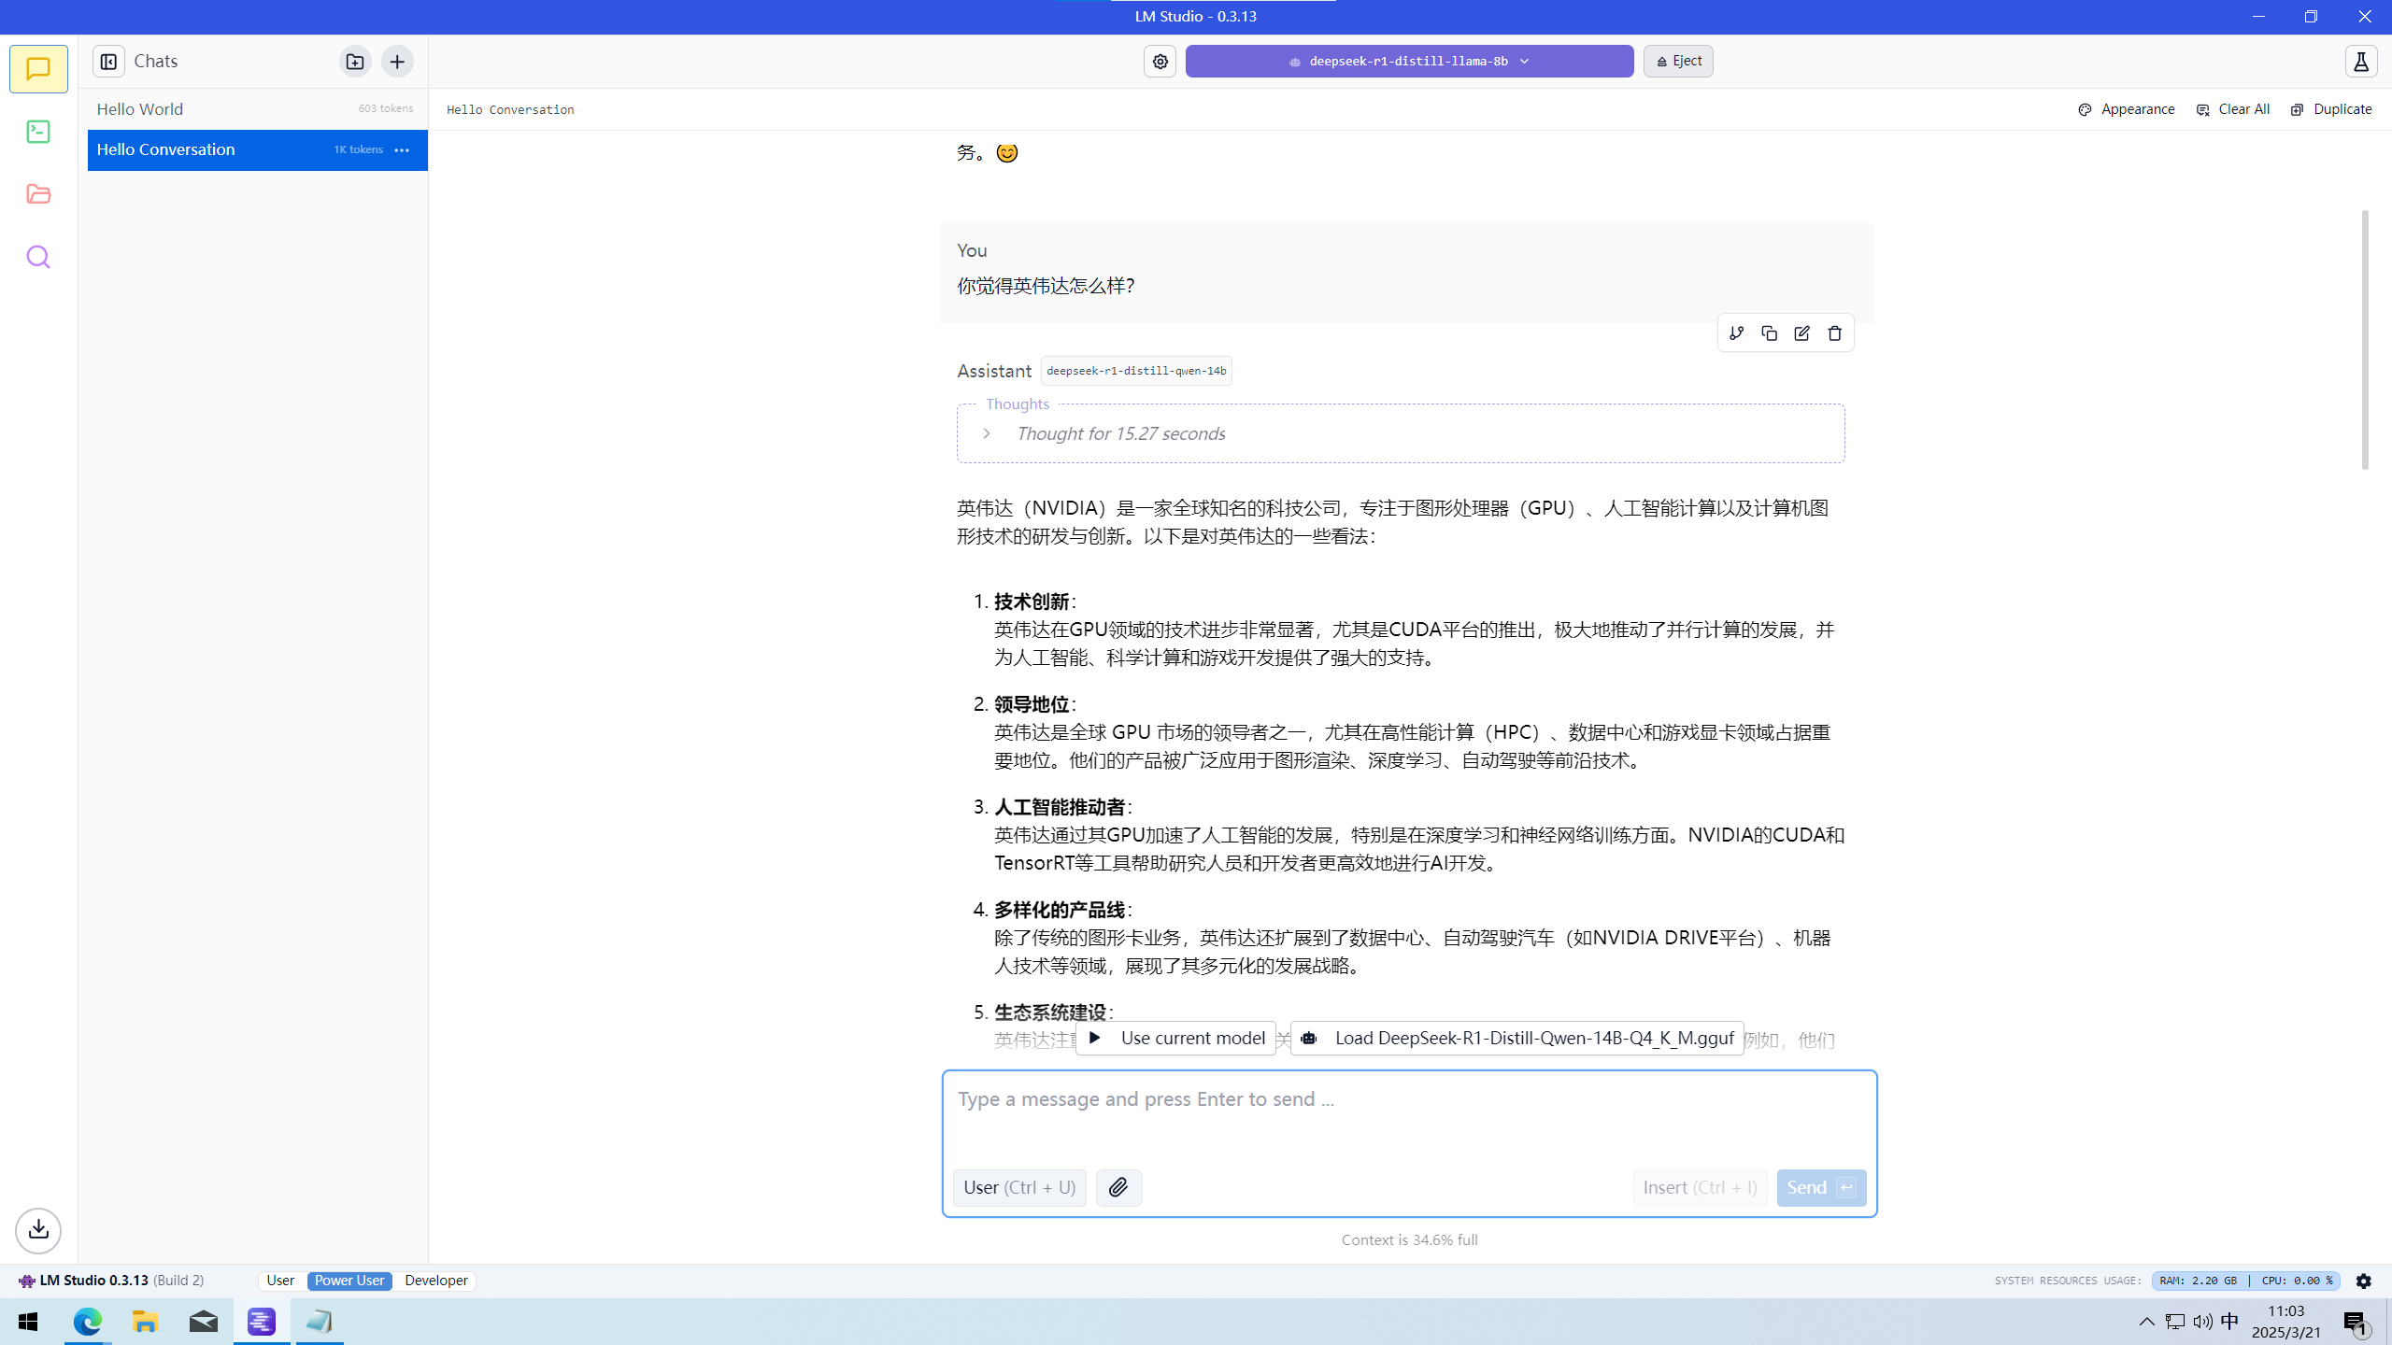Toggle message role User button

pos(1019,1187)
